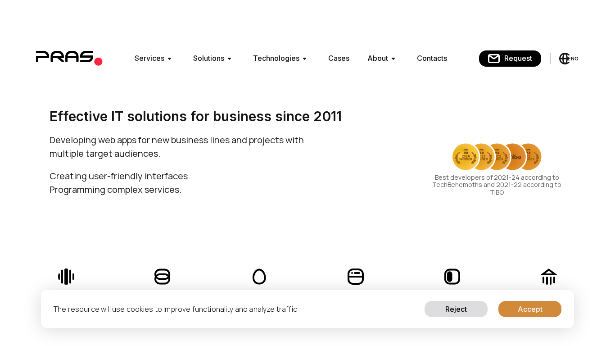Viewport: 615px width, 346px height.
Task: Click the egg-shaped oval icon
Action: 259,277
